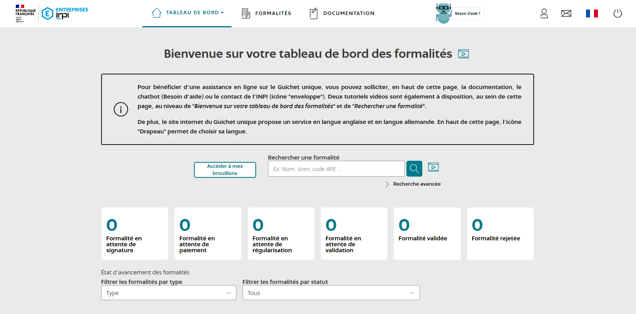Select the Formalité en attente de signature card
The width and height of the screenshot is (636, 314).
click(135, 234)
